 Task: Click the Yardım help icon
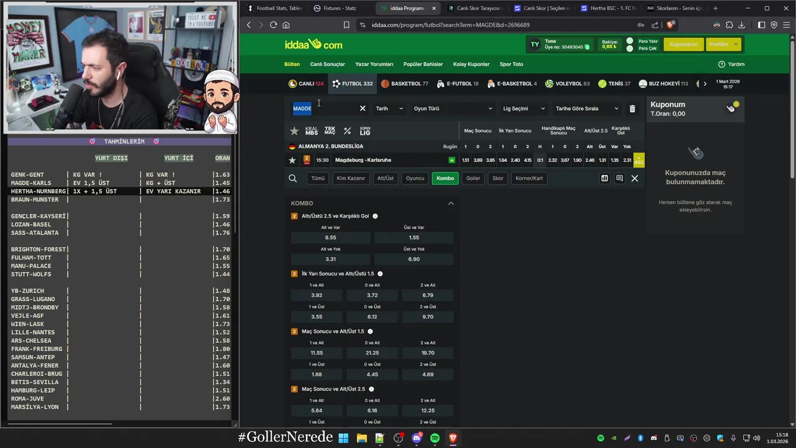tap(721, 64)
